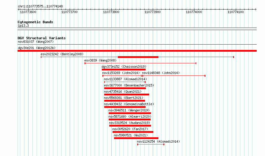The width and height of the screenshot is (265, 156).
Task: Click the esv2023242 thick red bar
Action: coord(138,57)
